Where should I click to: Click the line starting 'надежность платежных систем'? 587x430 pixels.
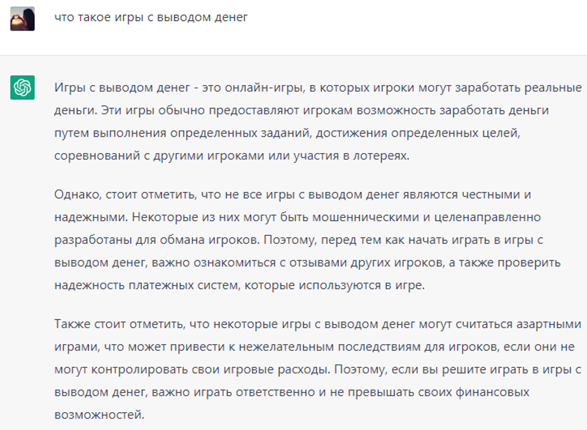pyautogui.click(x=240, y=285)
